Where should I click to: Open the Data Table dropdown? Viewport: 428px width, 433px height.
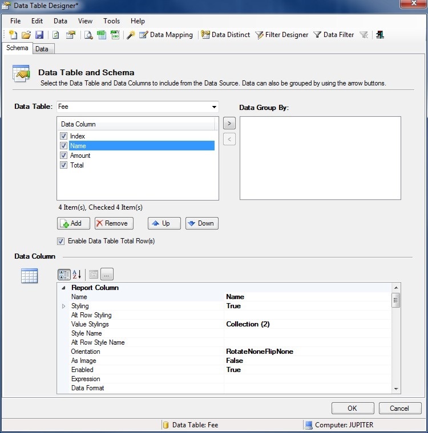[x=214, y=107]
